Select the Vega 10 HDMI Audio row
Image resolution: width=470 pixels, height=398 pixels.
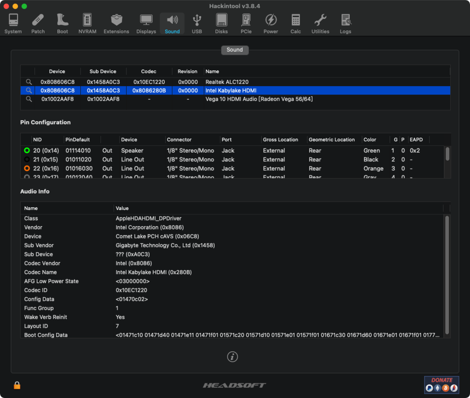click(x=235, y=99)
